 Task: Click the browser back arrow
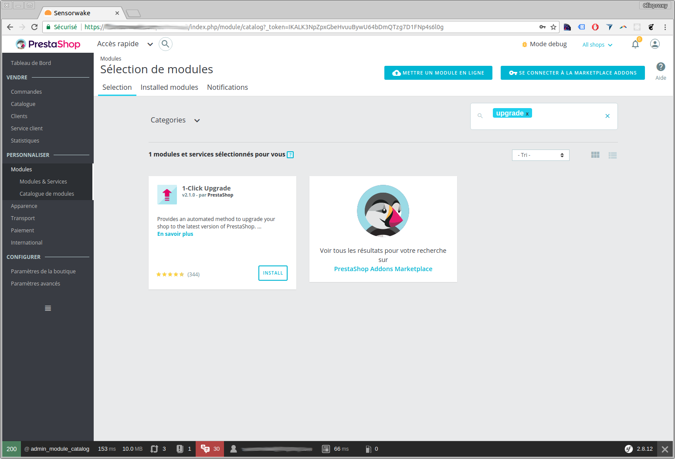pyautogui.click(x=10, y=27)
